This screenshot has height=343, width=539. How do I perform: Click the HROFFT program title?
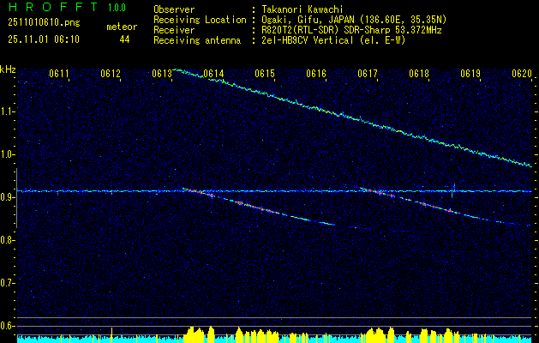[x=53, y=7]
